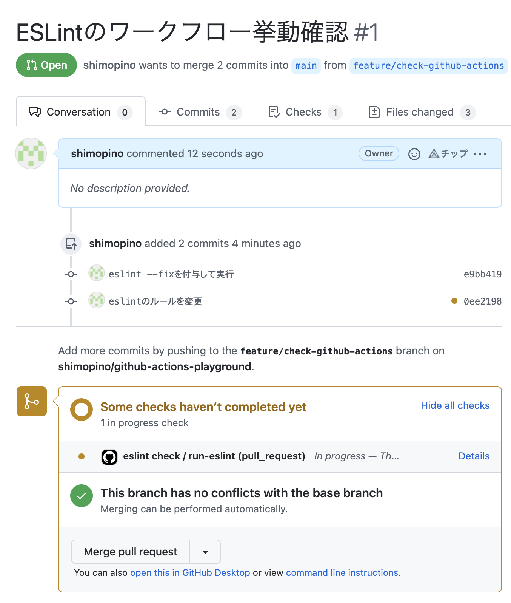Click the 'No description provided.' text
Viewport: 511px width, 603px height.
point(130,188)
